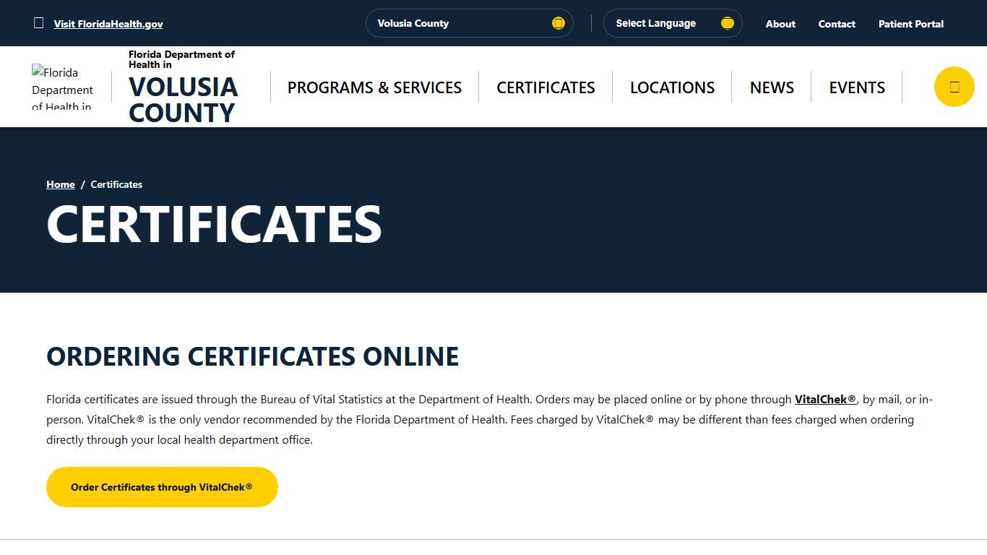Click the yellow circle inside Volusia County selector

tap(558, 22)
